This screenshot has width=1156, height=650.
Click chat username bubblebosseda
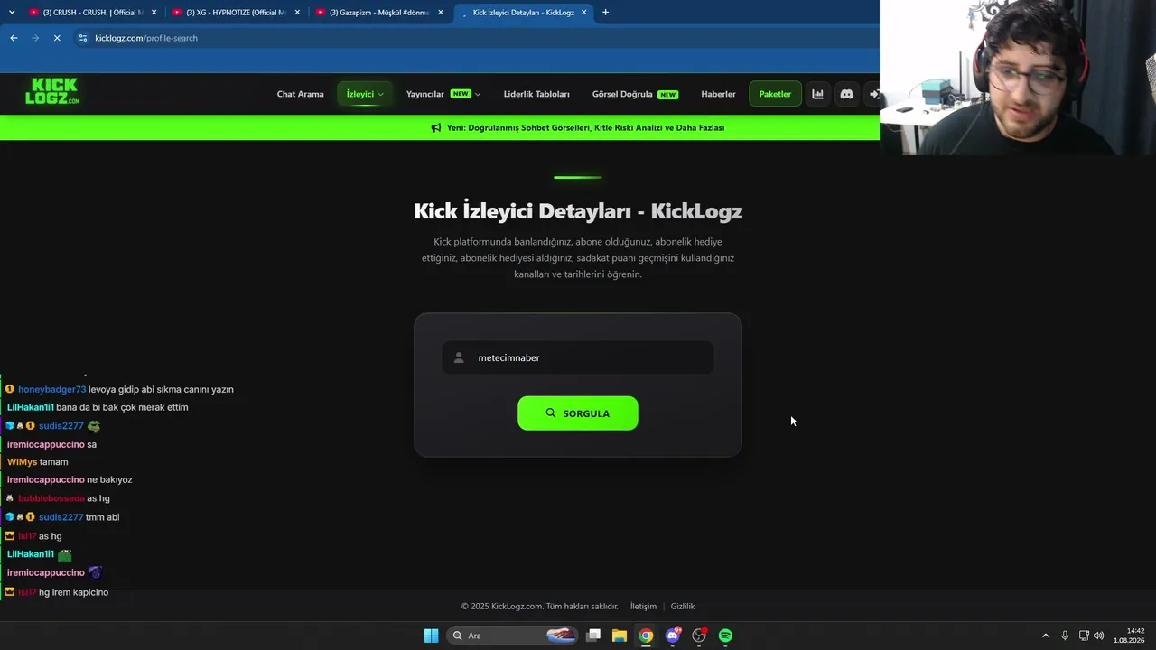tap(51, 498)
